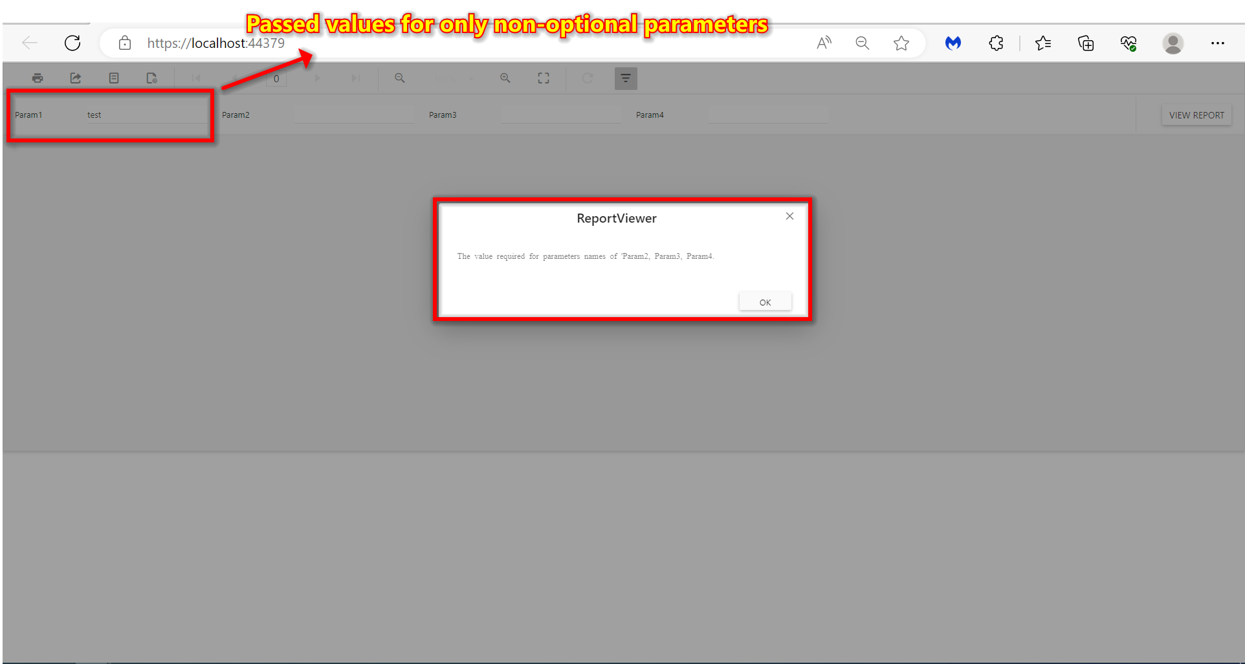Click the Param3 label
Viewport: 1245px width, 664px height.
tap(443, 115)
